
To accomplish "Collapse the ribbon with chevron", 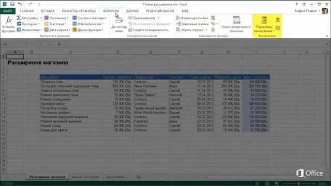I will click(x=327, y=36).
